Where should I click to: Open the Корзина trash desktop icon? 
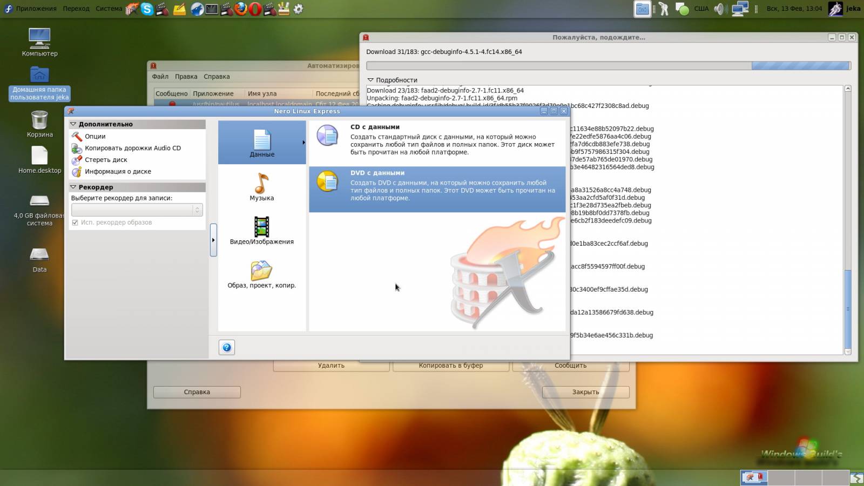[39, 124]
